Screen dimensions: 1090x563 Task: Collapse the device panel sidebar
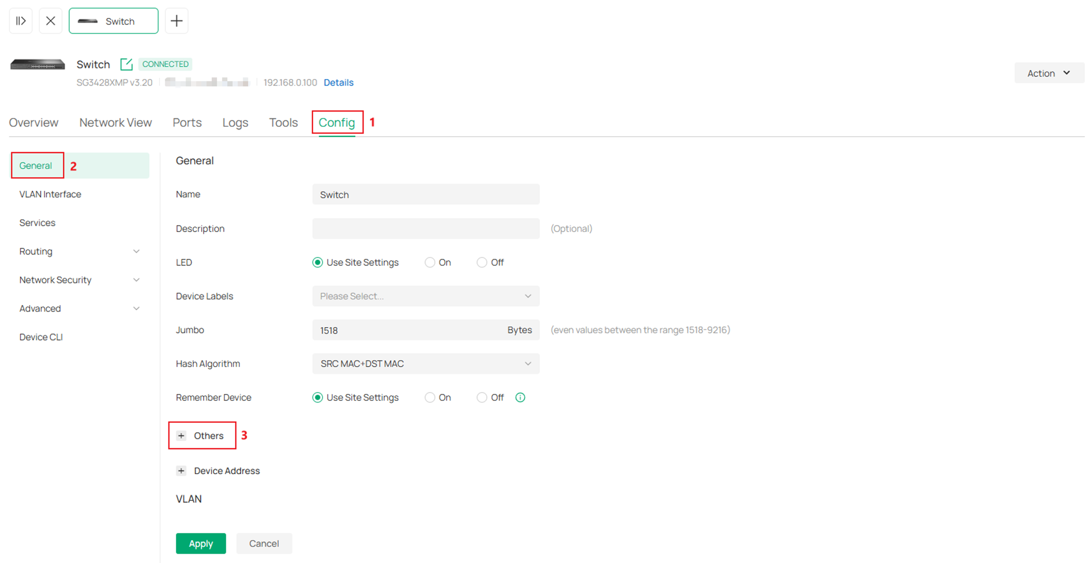21,21
